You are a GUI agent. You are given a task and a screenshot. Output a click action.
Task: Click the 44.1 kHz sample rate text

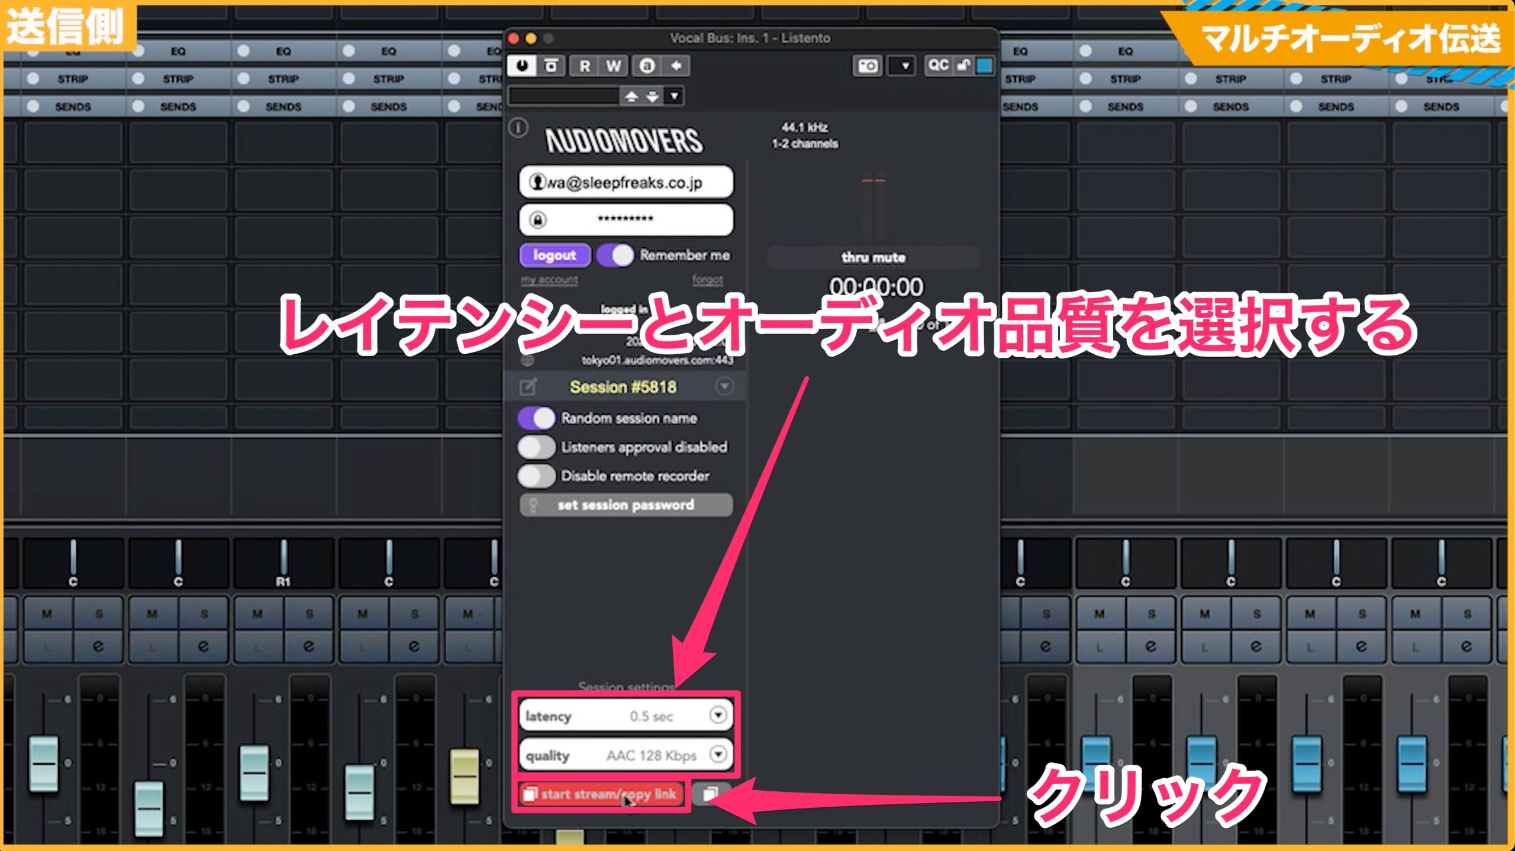pyautogui.click(x=804, y=127)
